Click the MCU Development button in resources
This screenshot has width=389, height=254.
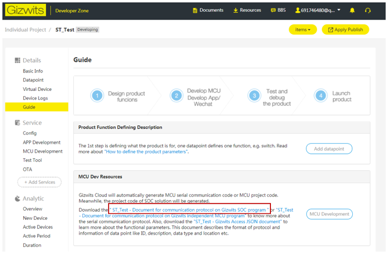click(329, 214)
